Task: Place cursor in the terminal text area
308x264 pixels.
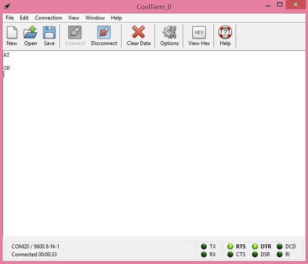Action: [x=154, y=143]
